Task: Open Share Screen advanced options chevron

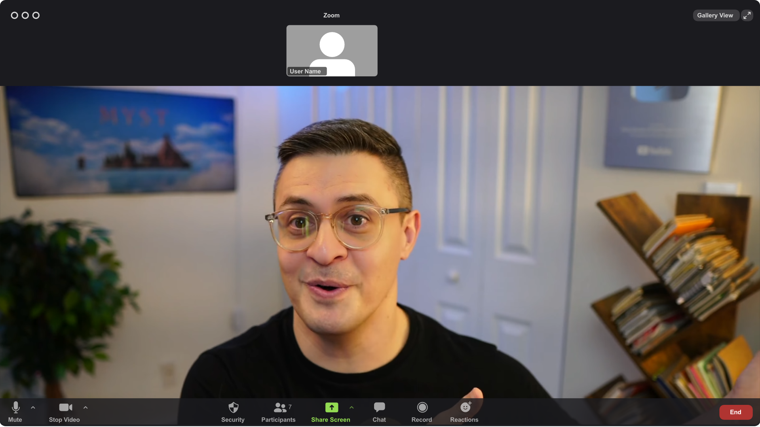Action: [x=351, y=408]
